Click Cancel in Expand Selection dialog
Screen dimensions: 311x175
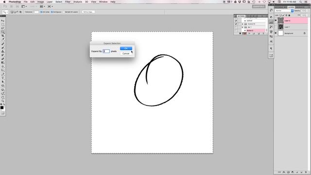[x=126, y=53]
